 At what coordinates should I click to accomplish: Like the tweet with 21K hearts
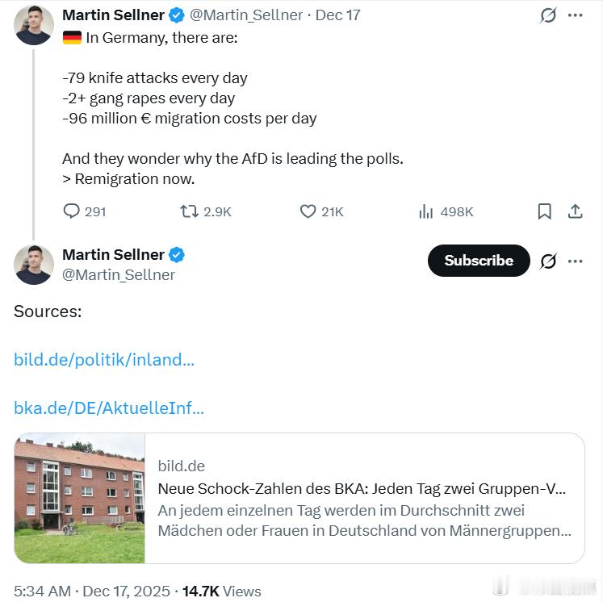click(308, 211)
